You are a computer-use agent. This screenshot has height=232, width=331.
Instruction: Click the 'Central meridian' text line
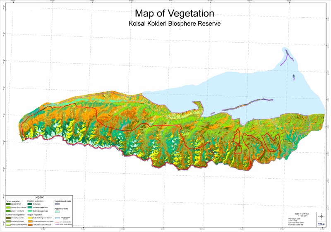(295, 225)
